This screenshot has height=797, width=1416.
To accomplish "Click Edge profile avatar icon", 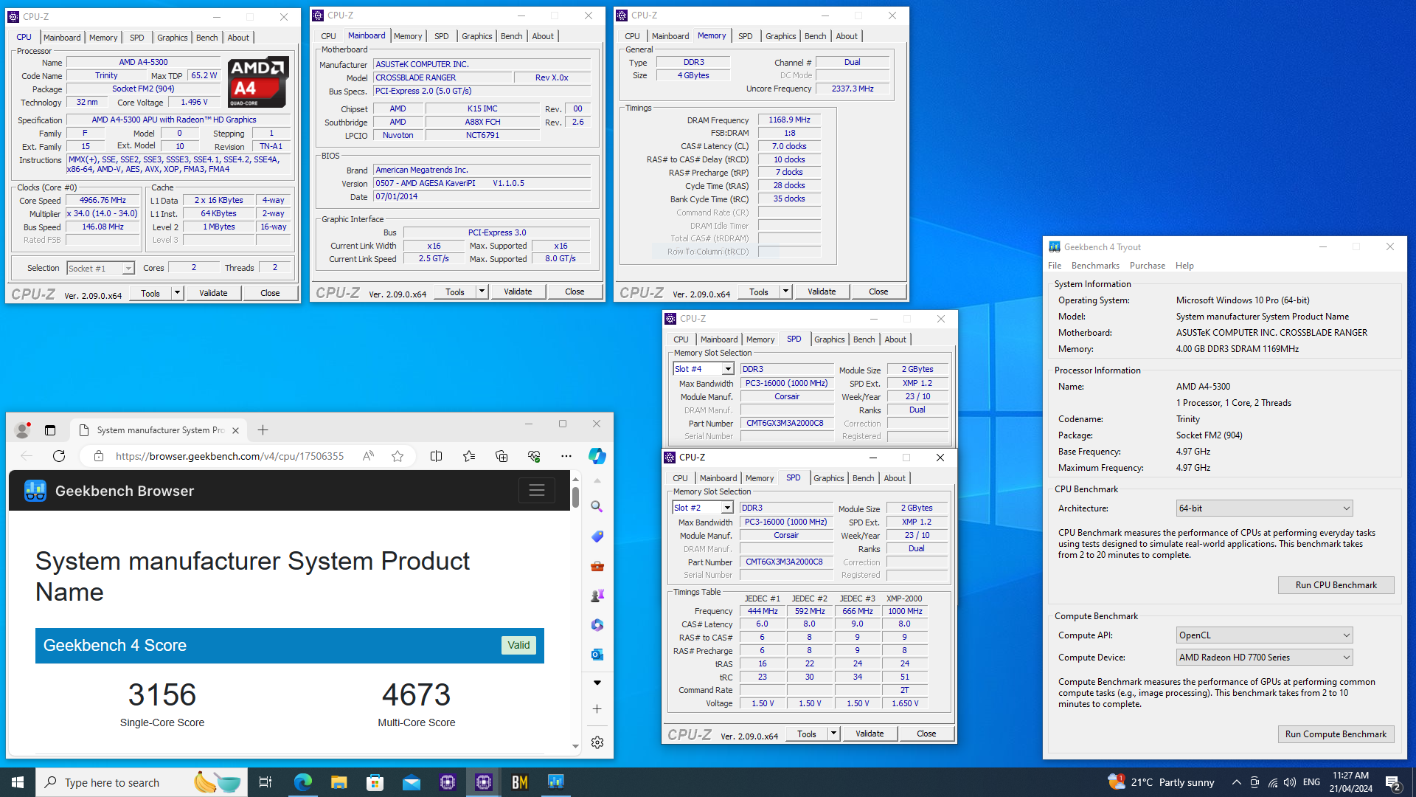I will [23, 430].
